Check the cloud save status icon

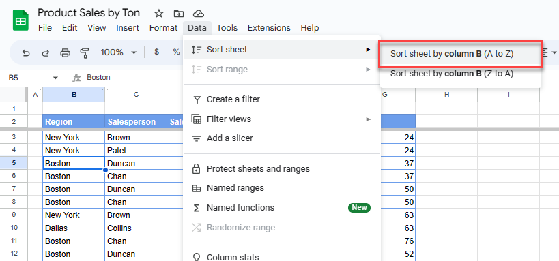tap(198, 14)
